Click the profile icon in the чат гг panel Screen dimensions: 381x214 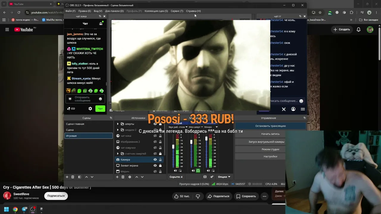pos(293,109)
